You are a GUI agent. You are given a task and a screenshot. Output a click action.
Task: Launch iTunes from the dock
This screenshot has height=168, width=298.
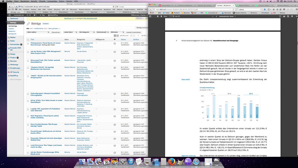[131, 162]
